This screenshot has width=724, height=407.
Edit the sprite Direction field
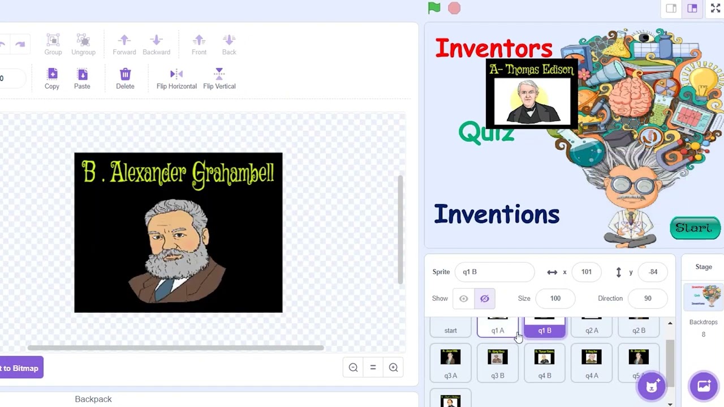(648, 298)
